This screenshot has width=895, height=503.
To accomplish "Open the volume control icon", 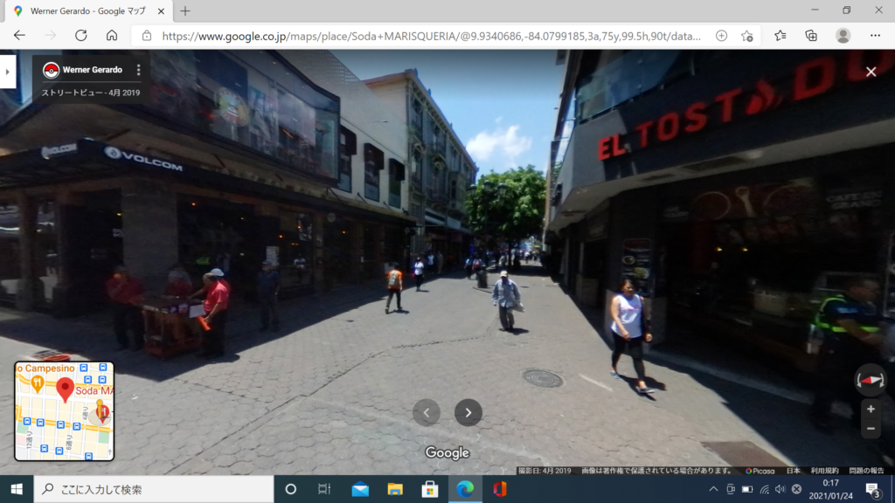I will [781, 489].
